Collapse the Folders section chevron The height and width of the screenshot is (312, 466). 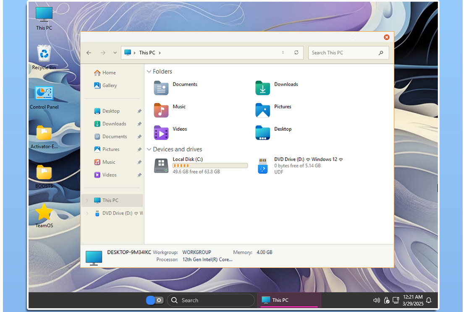click(149, 72)
